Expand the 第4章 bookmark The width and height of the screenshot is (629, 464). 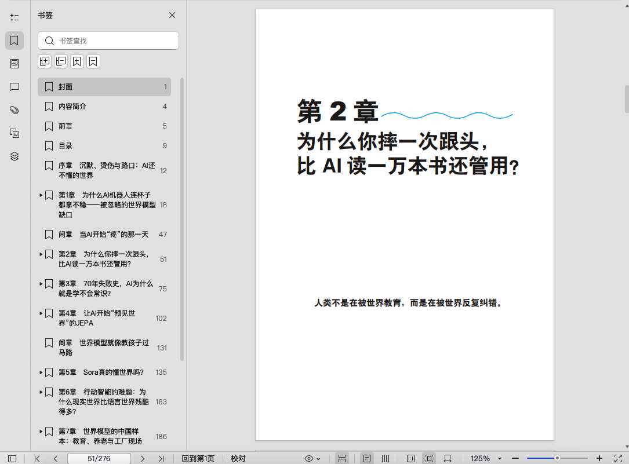[x=41, y=313]
